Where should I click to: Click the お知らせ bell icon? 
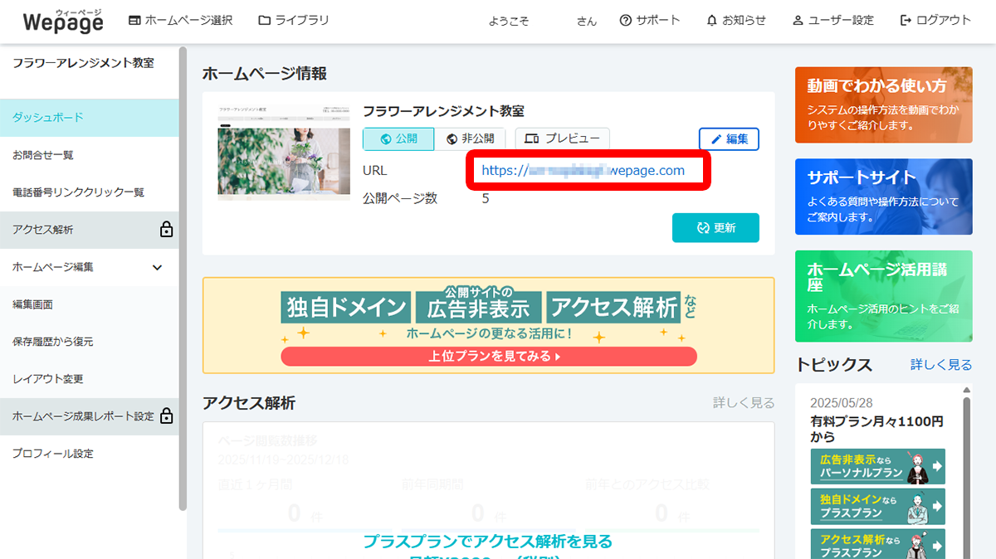point(711,21)
